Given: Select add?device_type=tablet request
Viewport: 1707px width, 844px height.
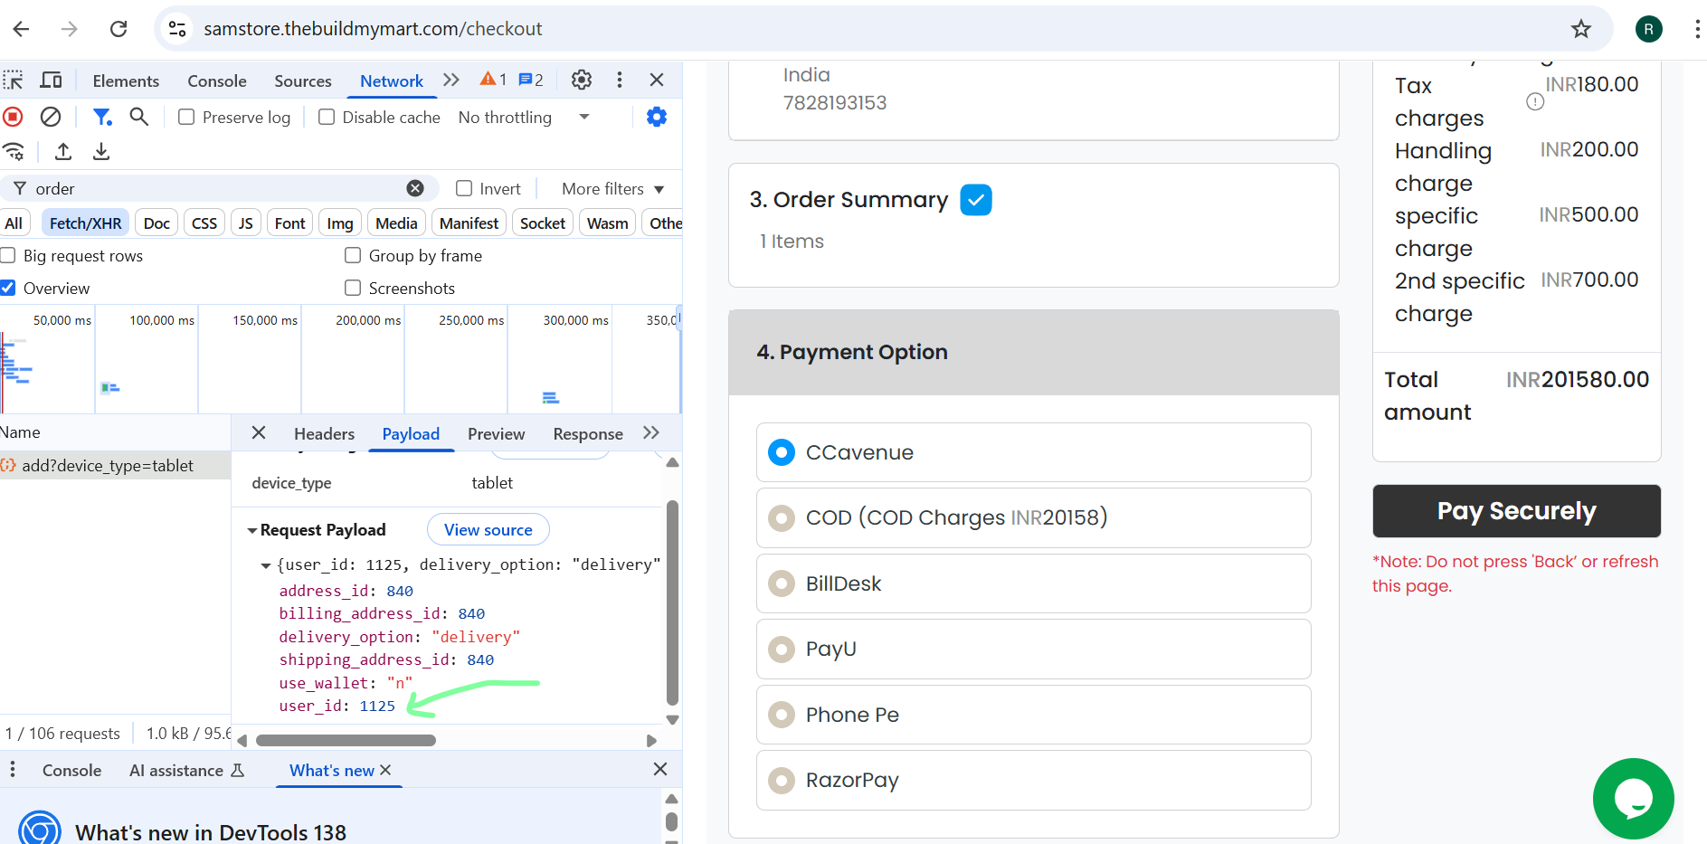Looking at the screenshot, I should [115, 465].
